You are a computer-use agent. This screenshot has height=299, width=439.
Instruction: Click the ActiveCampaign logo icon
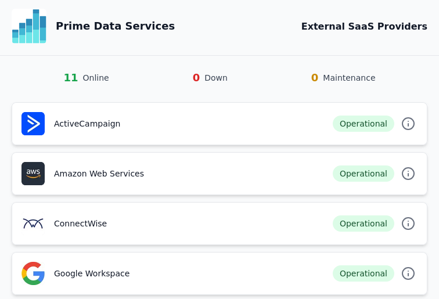(33, 124)
